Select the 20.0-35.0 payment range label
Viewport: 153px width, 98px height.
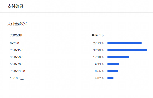click(x=17, y=50)
